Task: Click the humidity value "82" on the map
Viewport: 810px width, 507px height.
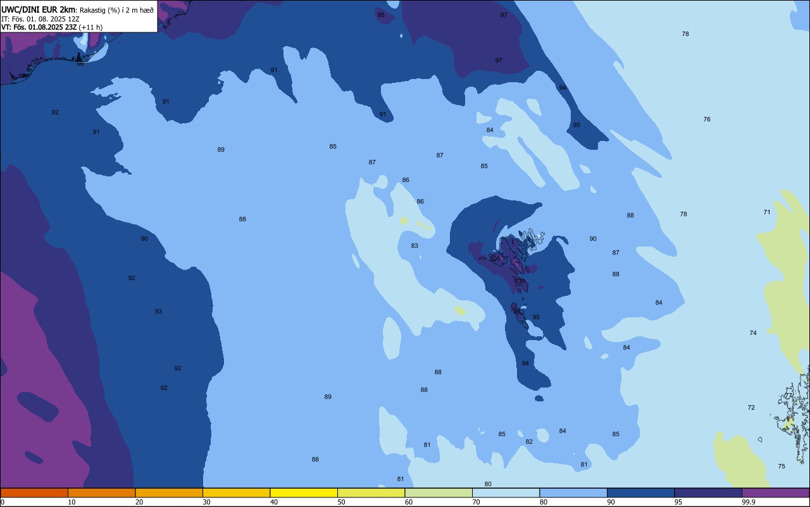Action: coord(529,441)
